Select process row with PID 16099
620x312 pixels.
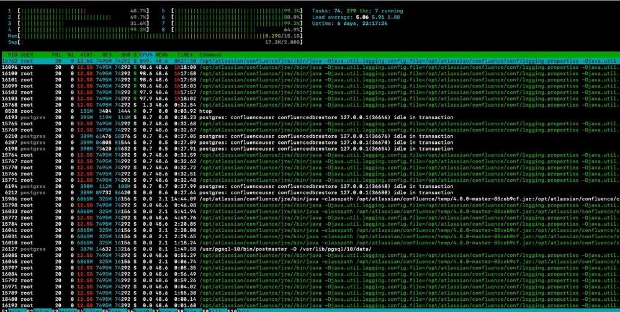click(310, 86)
